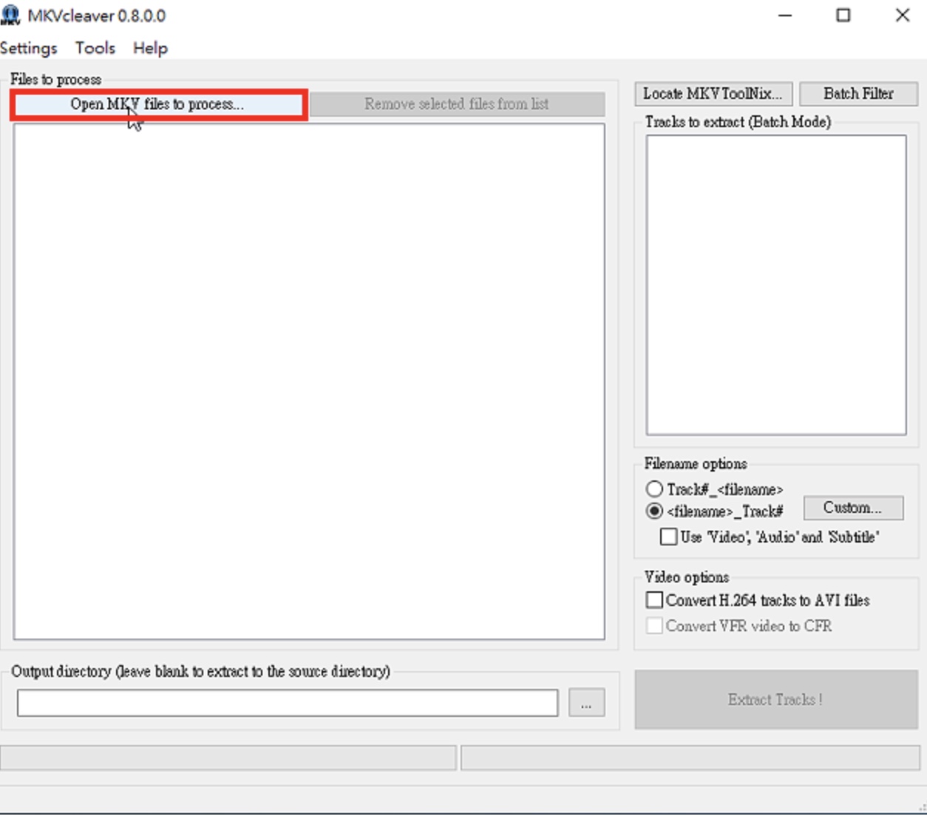The width and height of the screenshot is (927, 816).
Task: Click the output directory text field
Action: tap(288, 703)
